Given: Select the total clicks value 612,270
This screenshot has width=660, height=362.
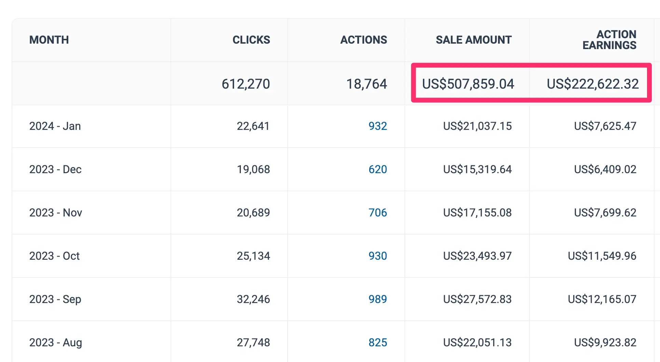Looking at the screenshot, I should tap(246, 84).
